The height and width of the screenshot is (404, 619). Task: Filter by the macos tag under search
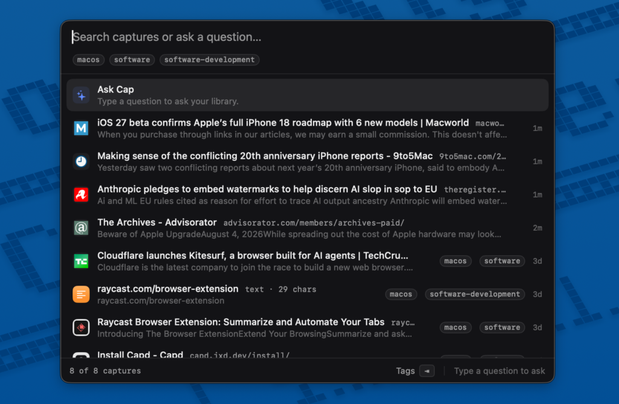pos(88,60)
